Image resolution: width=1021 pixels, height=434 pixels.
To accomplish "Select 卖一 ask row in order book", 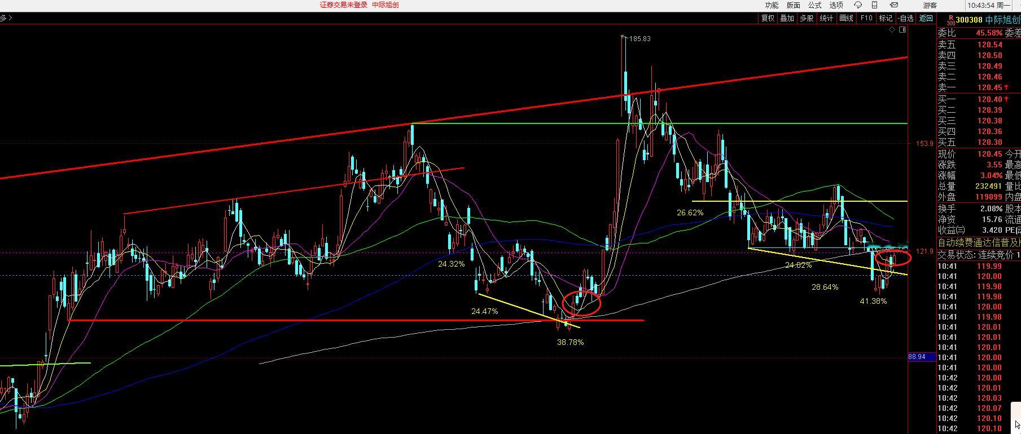I will point(979,87).
